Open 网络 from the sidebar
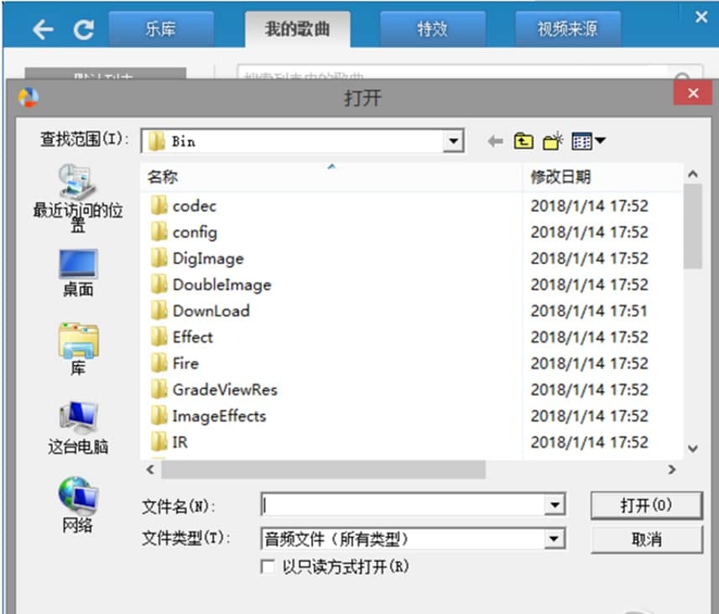 tap(76, 501)
